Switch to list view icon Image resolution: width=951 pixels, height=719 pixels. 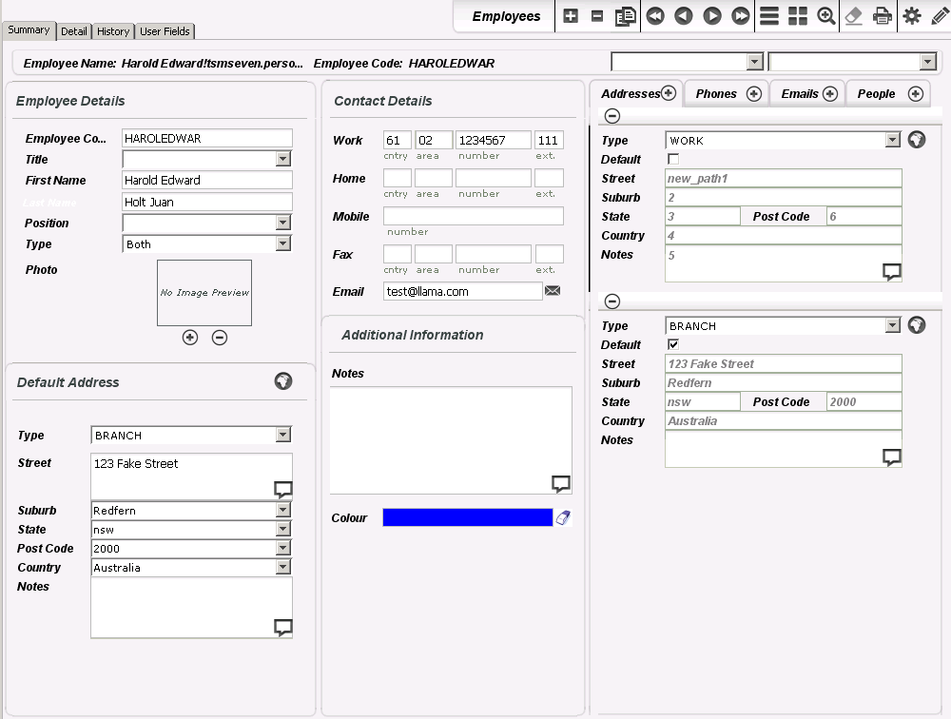(769, 16)
